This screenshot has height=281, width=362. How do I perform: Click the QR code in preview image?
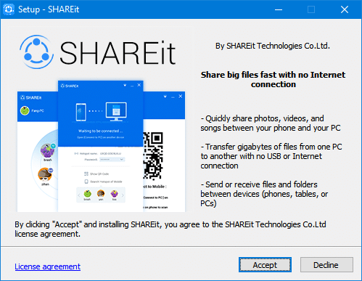(x=153, y=156)
